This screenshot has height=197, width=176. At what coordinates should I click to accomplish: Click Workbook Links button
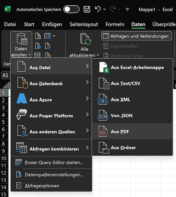[123, 56]
